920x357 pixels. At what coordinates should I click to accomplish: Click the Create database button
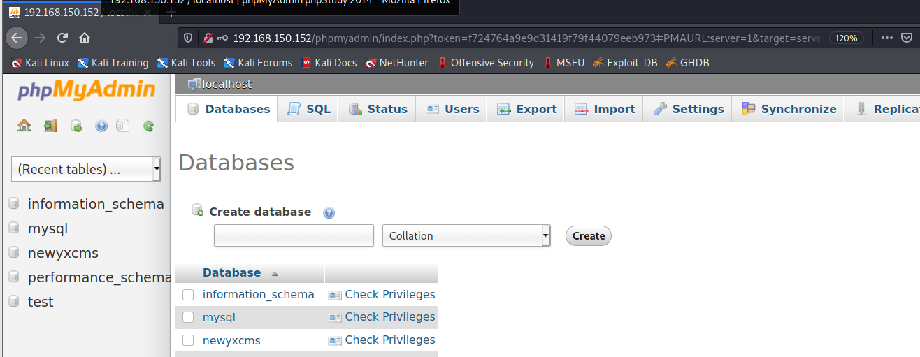(x=589, y=236)
